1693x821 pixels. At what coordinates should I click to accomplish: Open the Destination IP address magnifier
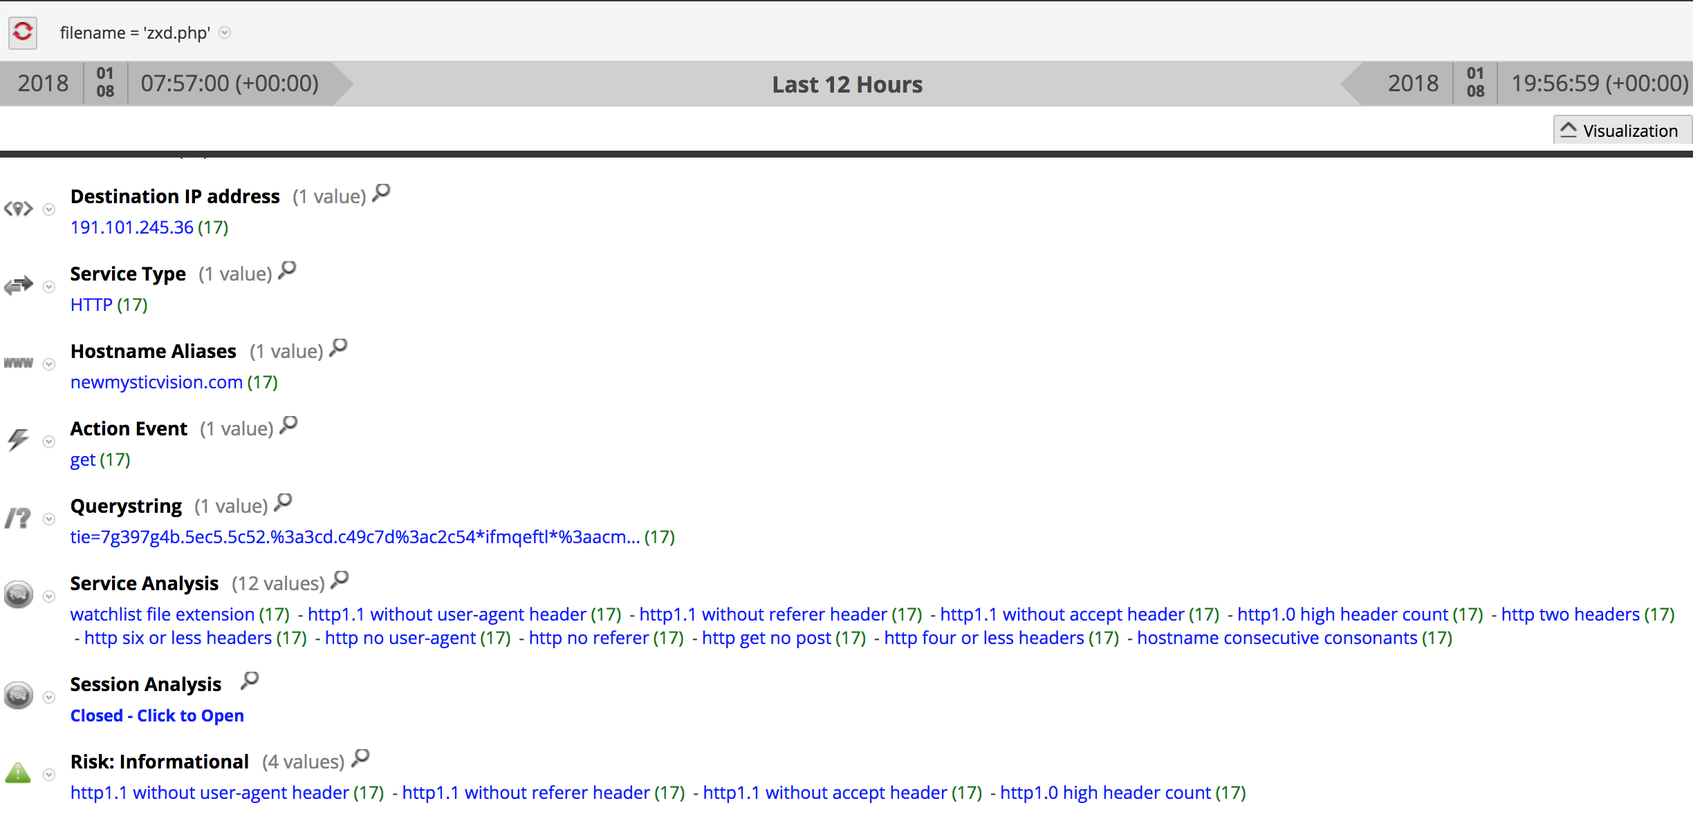click(x=380, y=194)
